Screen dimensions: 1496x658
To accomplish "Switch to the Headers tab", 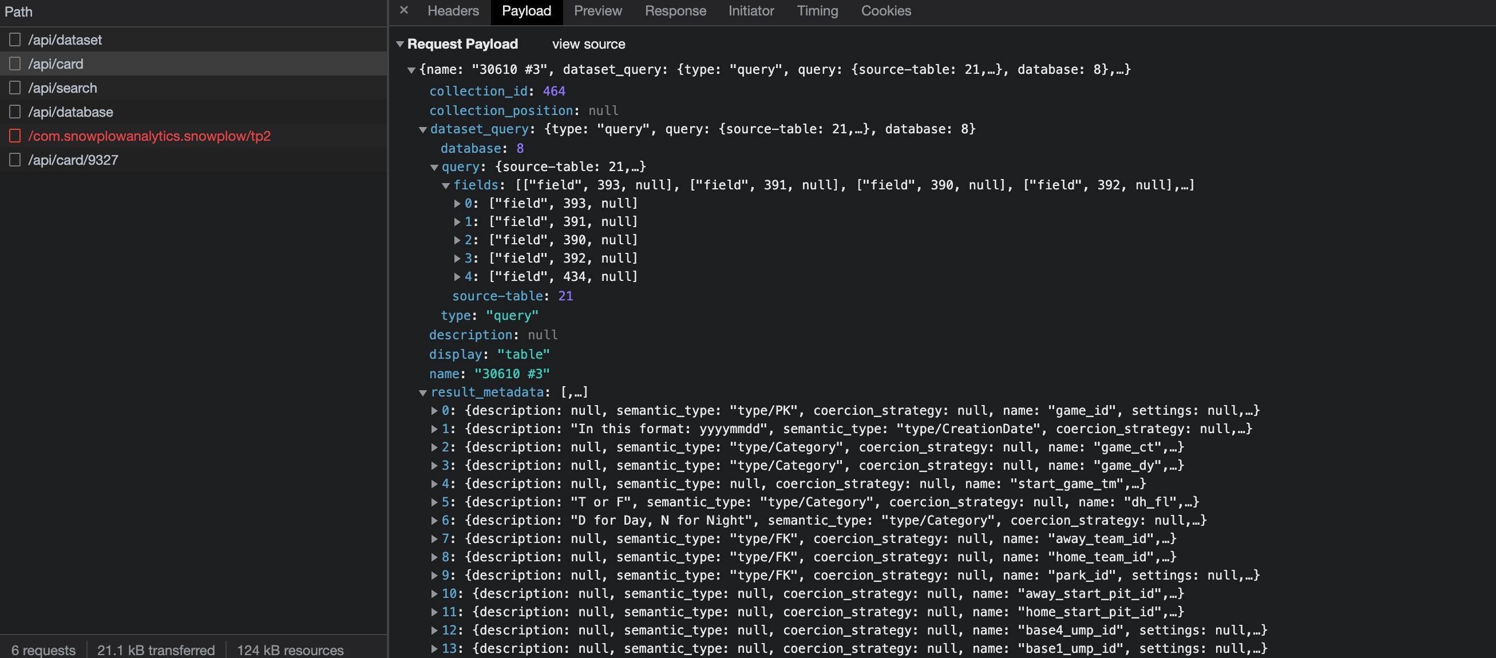I will pyautogui.click(x=453, y=10).
